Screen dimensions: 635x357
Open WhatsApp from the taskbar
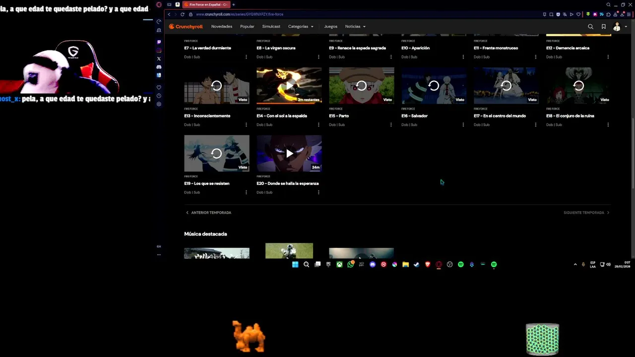point(351,264)
